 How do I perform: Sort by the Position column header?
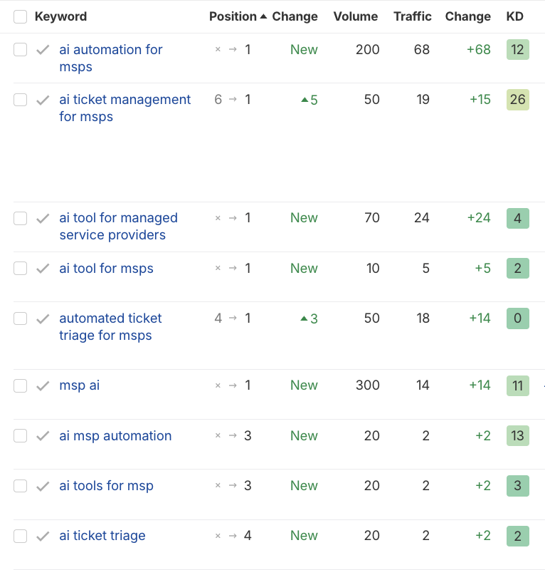point(233,16)
